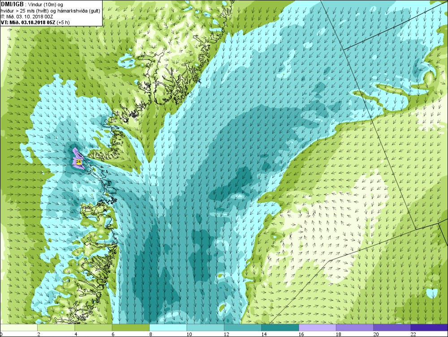Select the 0–2 m/s palest legend swatch
Screen dimensions: 448x337
(19, 327)
